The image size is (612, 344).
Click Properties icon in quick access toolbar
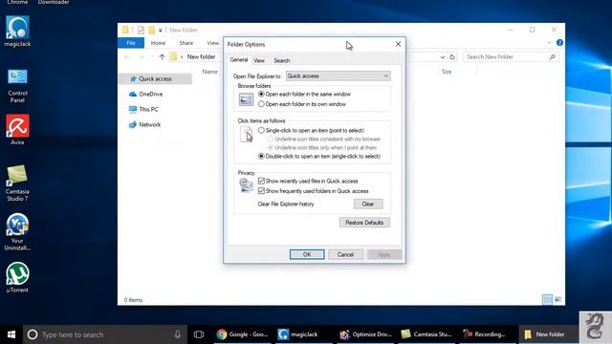point(141,30)
